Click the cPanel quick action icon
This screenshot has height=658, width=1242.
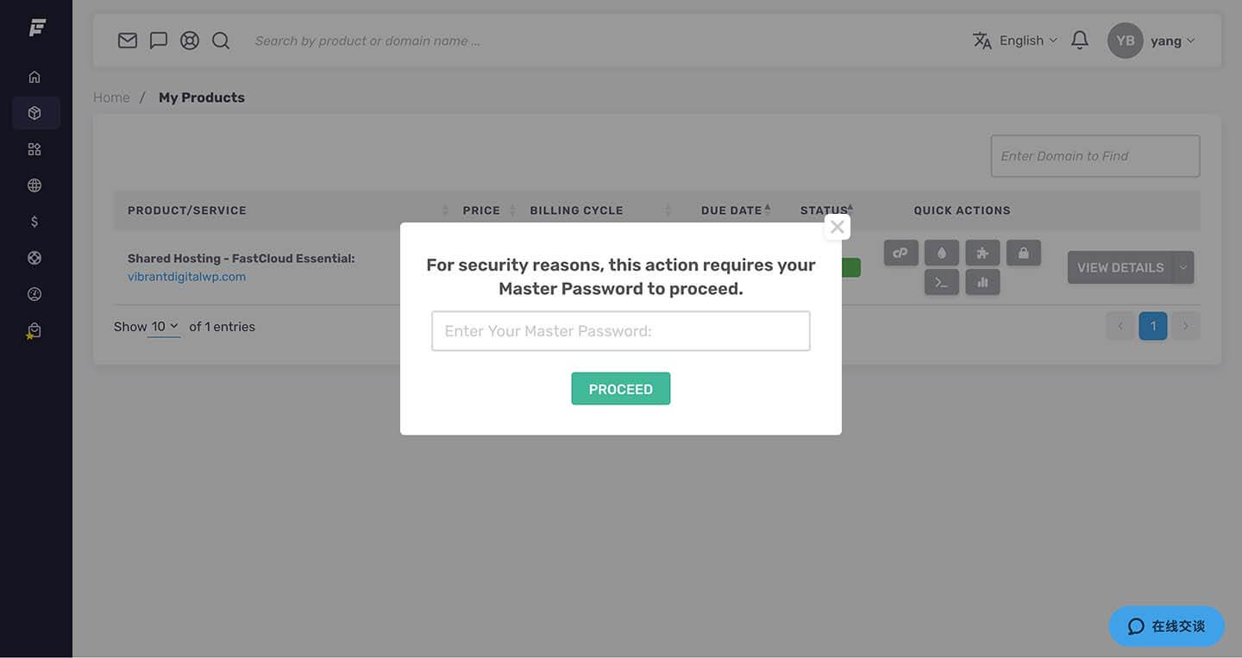coord(901,253)
